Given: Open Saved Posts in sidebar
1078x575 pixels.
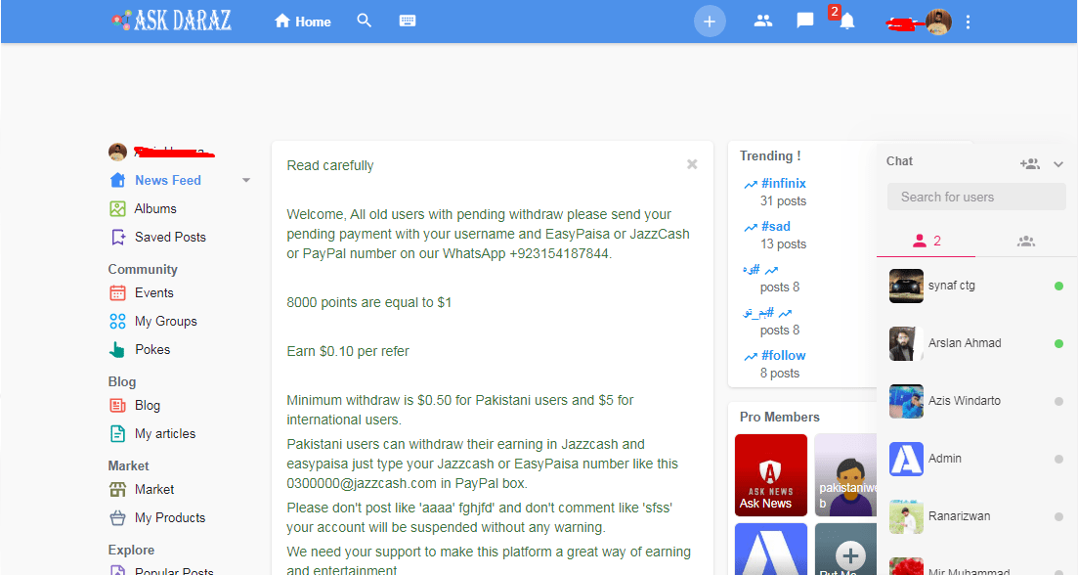Looking at the screenshot, I should coord(170,237).
